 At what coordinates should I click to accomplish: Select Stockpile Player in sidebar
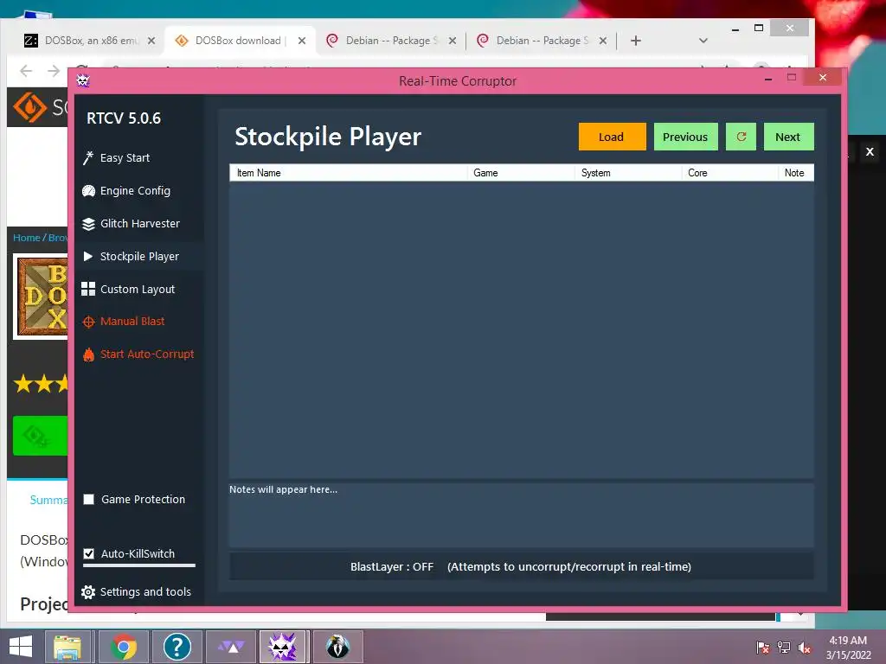(139, 256)
